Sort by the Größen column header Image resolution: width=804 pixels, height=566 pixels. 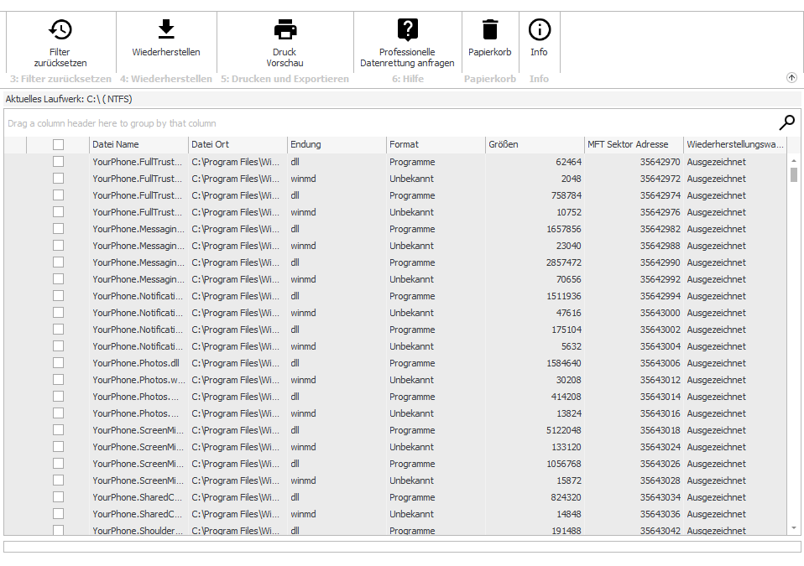click(535, 144)
